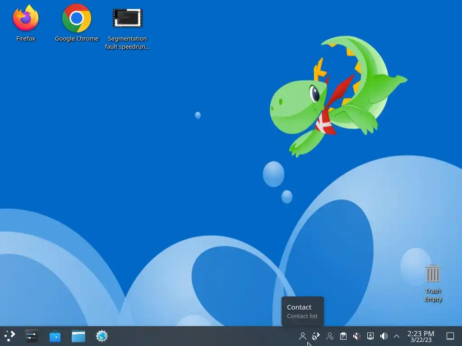Open the Dolphin file manager folder icon
The image size is (462, 346).
(x=79, y=336)
